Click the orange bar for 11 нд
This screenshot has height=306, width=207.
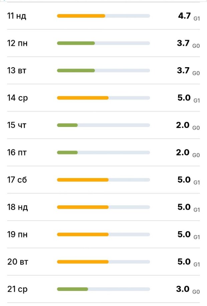(81, 16)
